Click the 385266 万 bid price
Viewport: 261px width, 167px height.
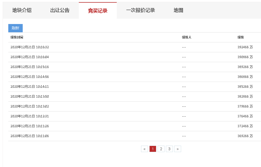point(245,87)
